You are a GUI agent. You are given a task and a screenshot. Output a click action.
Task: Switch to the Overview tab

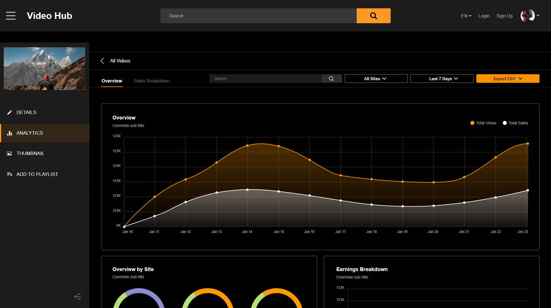[x=112, y=81]
